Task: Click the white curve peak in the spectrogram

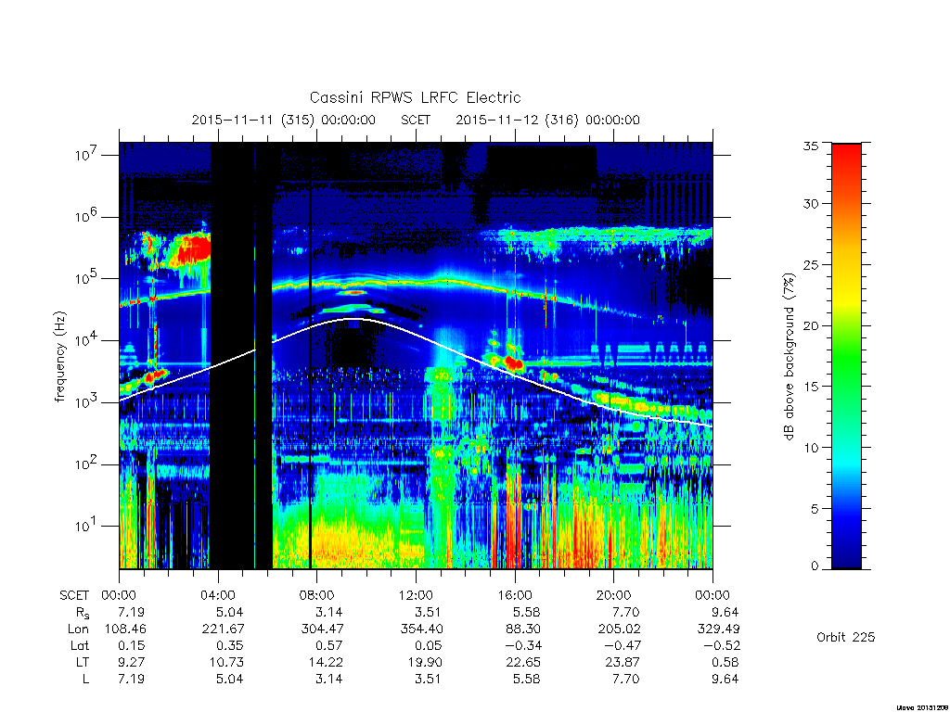Action: coord(357,319)
